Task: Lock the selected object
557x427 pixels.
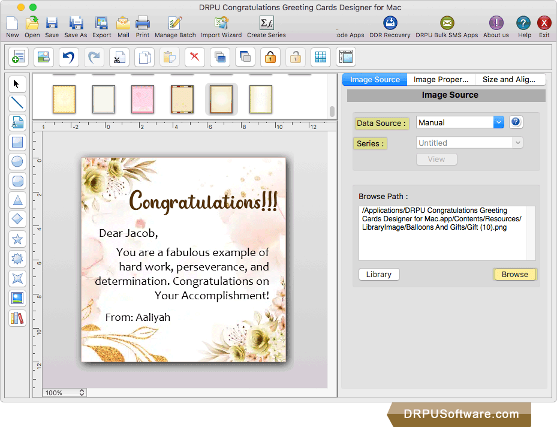Action: tap(270, 57)
